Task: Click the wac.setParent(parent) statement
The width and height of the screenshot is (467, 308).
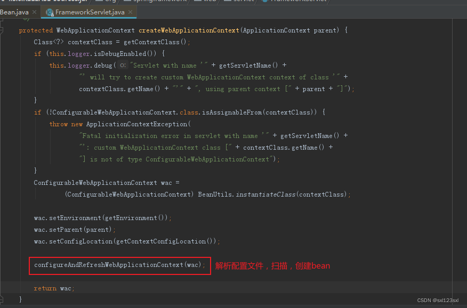Action: coord(75,230)
